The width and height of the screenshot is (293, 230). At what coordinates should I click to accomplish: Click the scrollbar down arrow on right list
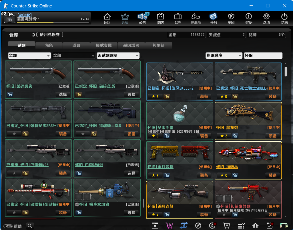point(286,216)
